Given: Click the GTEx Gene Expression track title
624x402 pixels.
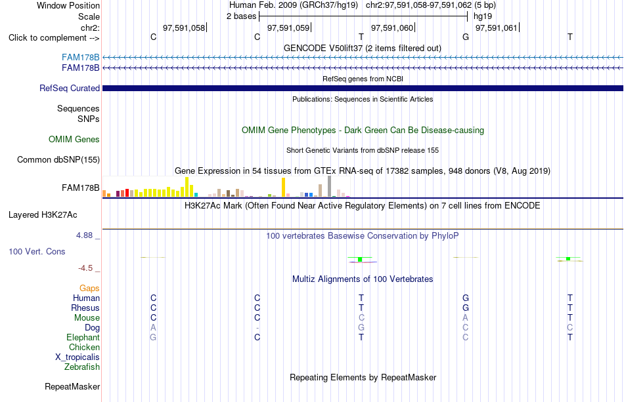Looking at the screenshot, I should [363, 171].
